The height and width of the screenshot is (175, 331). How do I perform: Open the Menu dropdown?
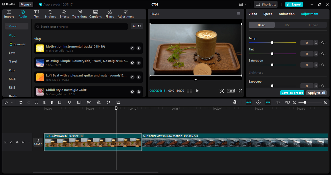pos(26,4)
